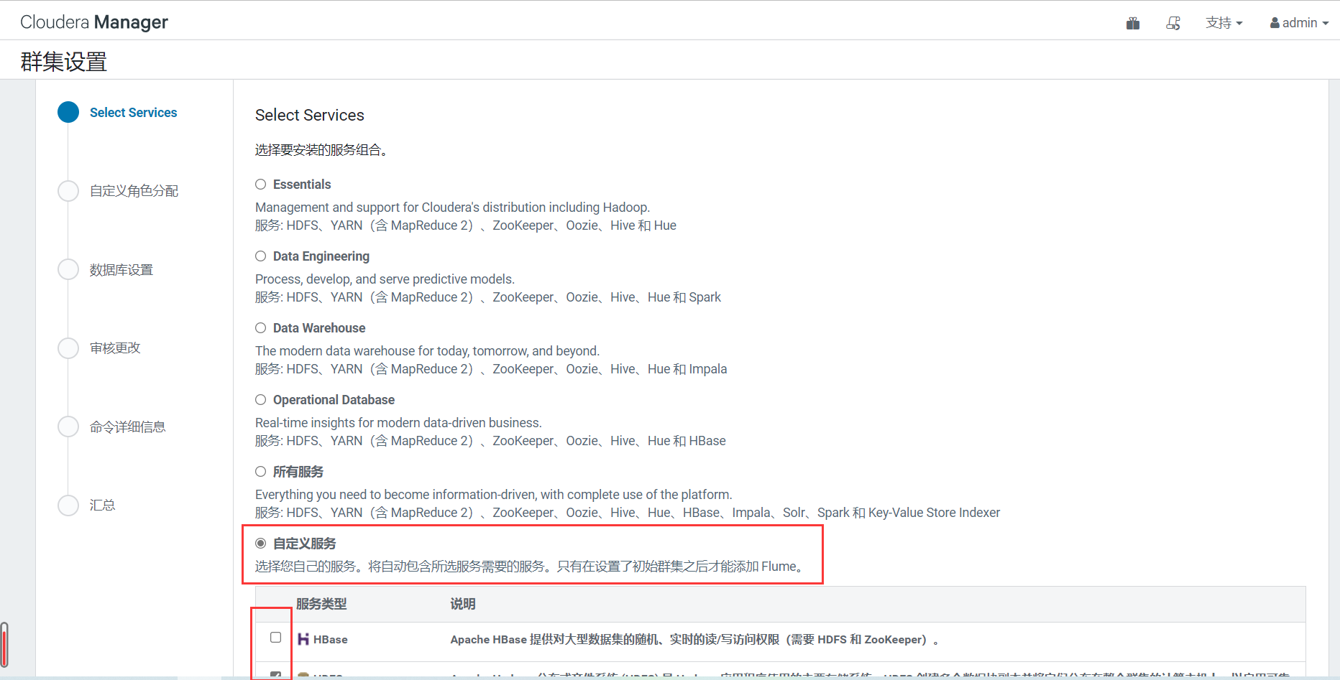This screenshot has width=1340, height=680.
Task: Click the 数据库设置 step circle
Action: [x=68, y=270]
